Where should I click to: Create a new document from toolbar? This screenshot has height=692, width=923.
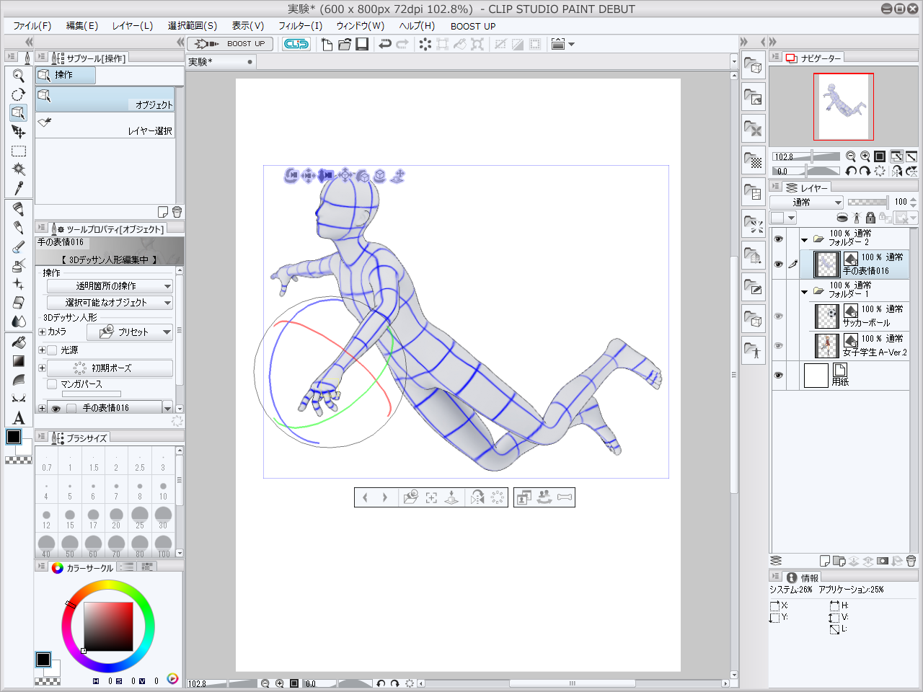pyautogui.click(x=327, y=44)
